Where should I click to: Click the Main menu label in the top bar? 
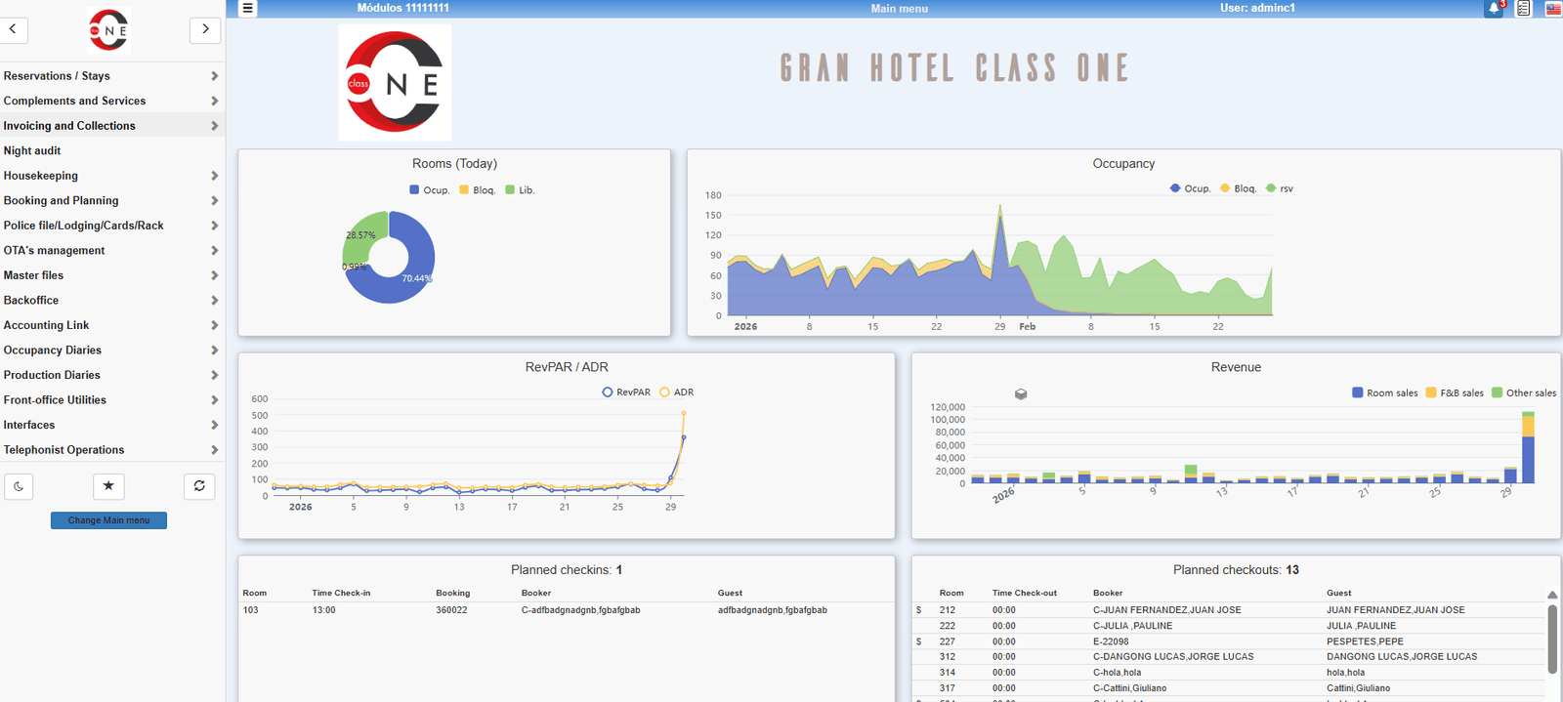900,9
